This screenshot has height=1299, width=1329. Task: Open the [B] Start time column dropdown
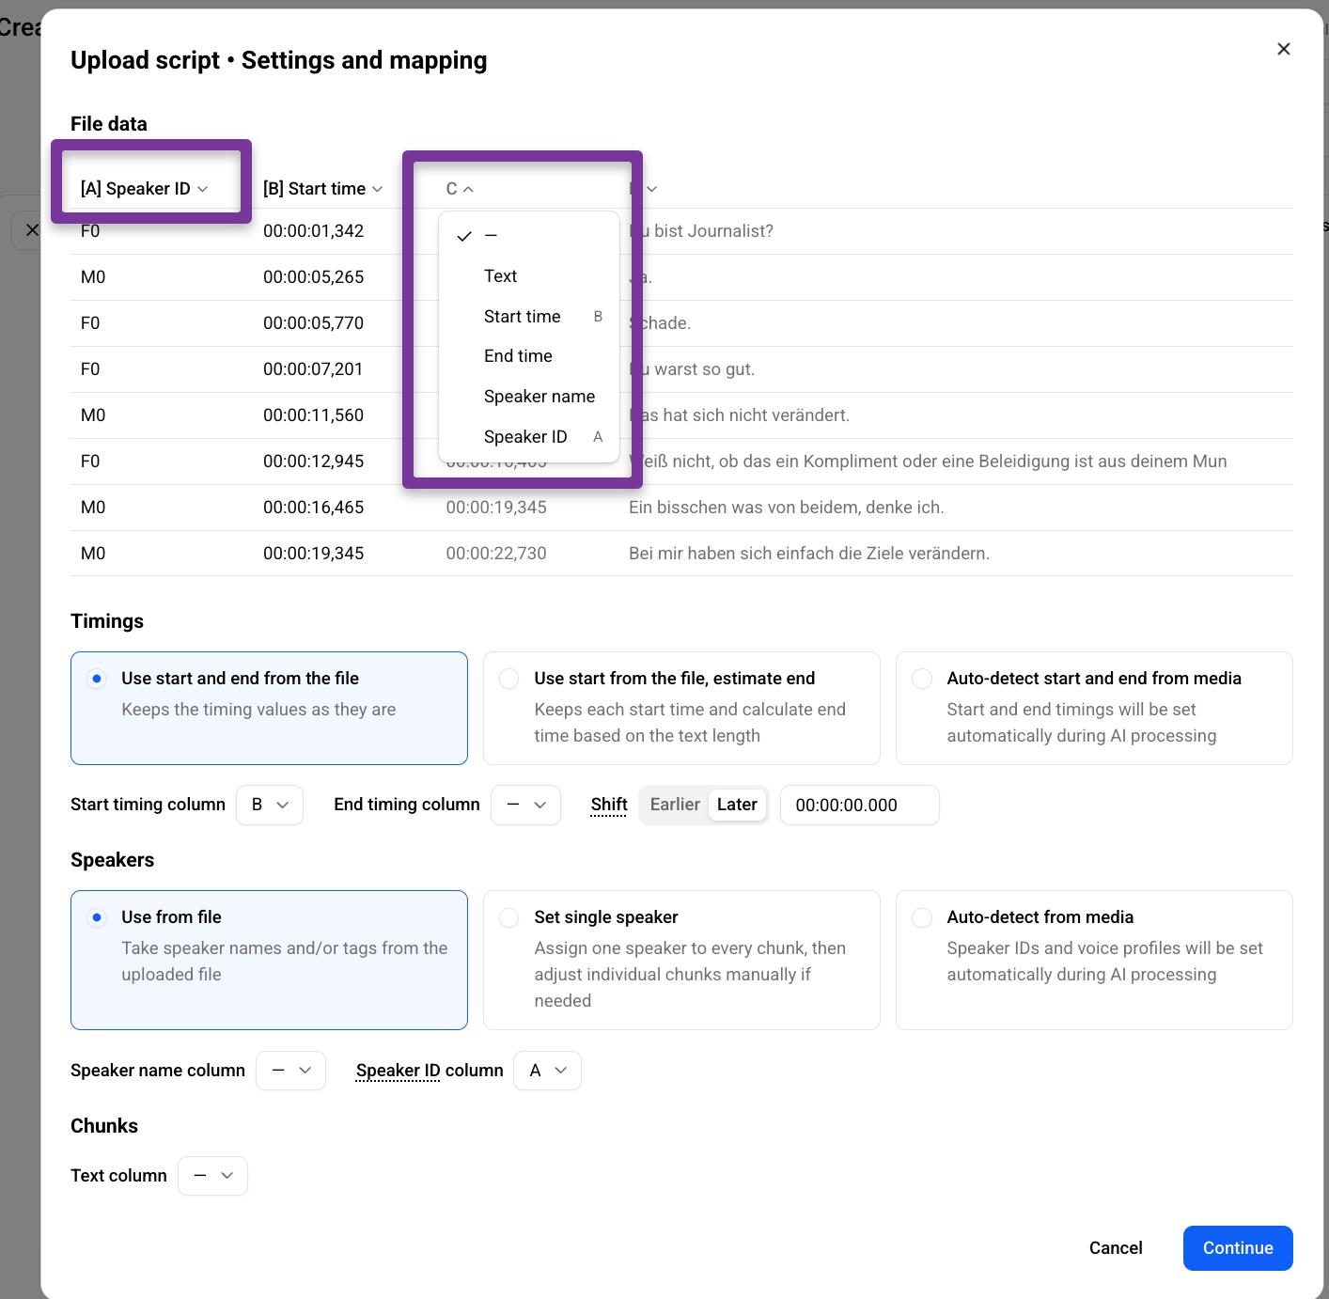point(323,189)
